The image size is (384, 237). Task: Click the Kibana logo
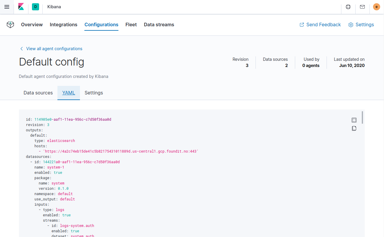21,6
